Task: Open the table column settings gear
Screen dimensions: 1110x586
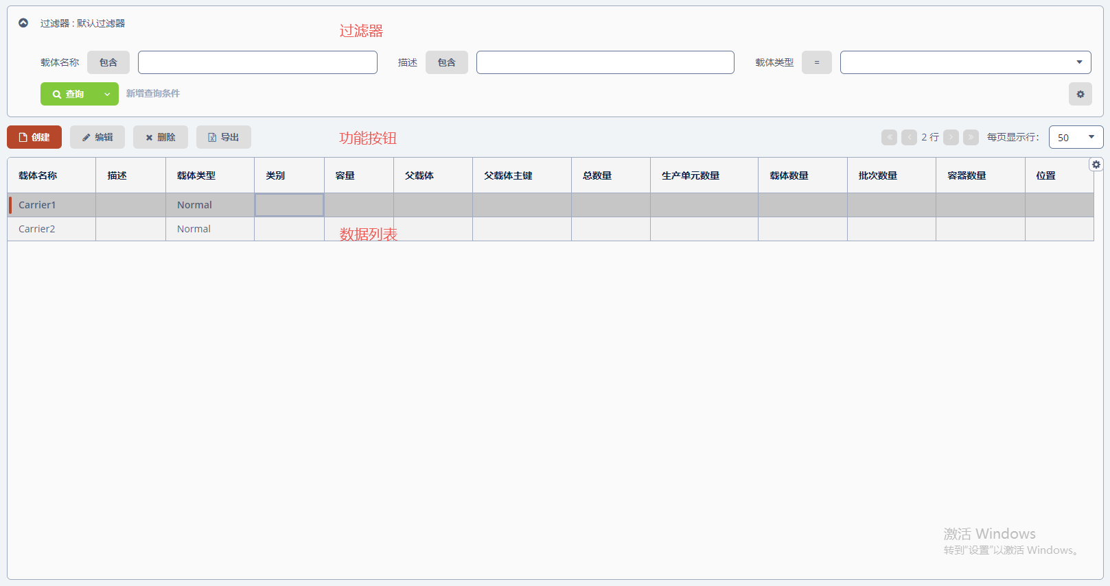Action: [1096, 164]
